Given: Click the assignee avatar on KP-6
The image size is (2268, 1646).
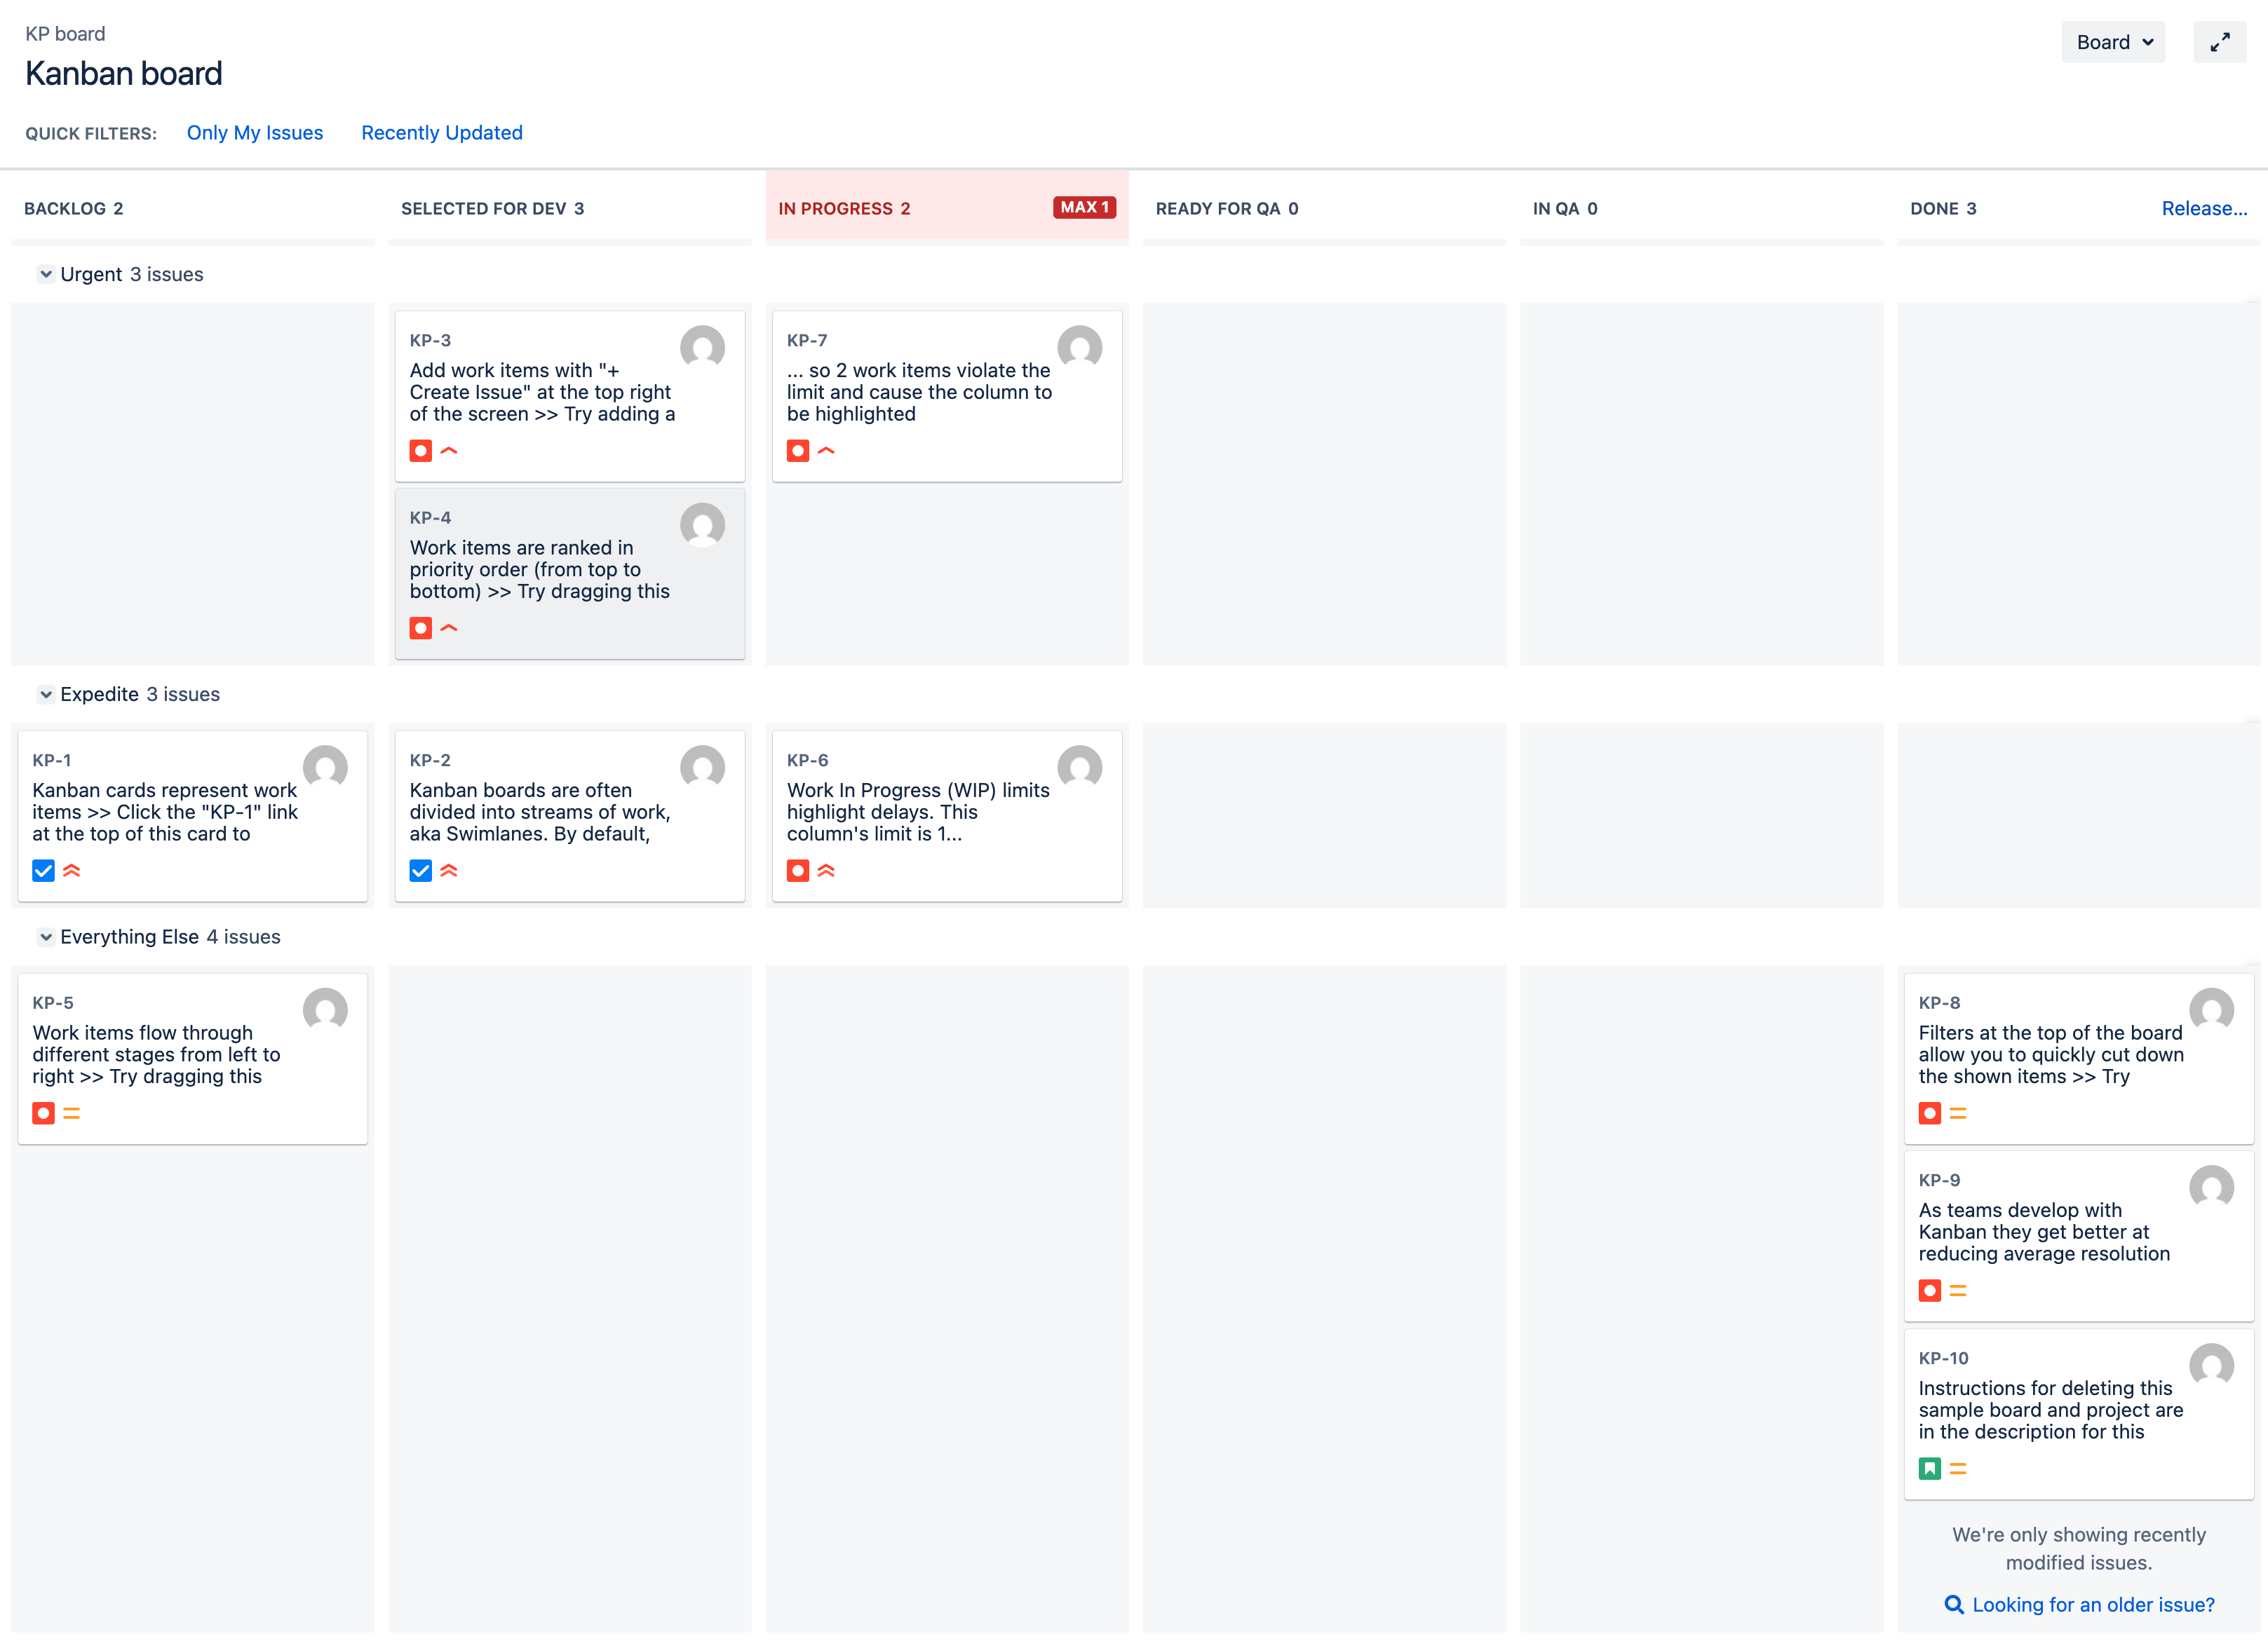Looking at the screenshot, I should pyautogui.click(x=1079, y=766).
